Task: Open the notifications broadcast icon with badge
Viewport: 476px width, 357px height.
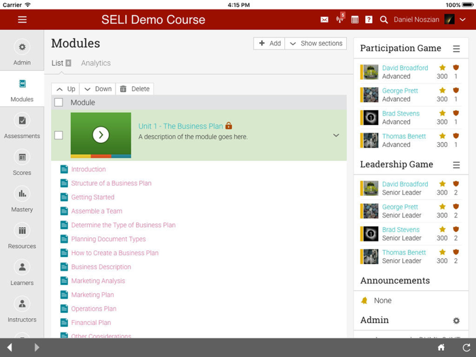Action: pyautogui.click(x=340, y=18)
